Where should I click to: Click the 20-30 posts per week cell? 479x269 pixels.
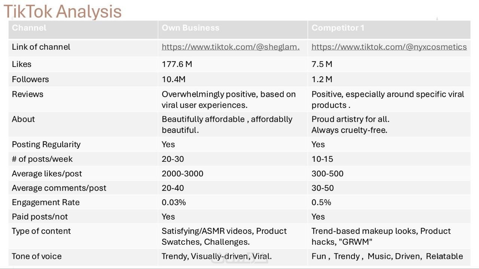[173, 159]
